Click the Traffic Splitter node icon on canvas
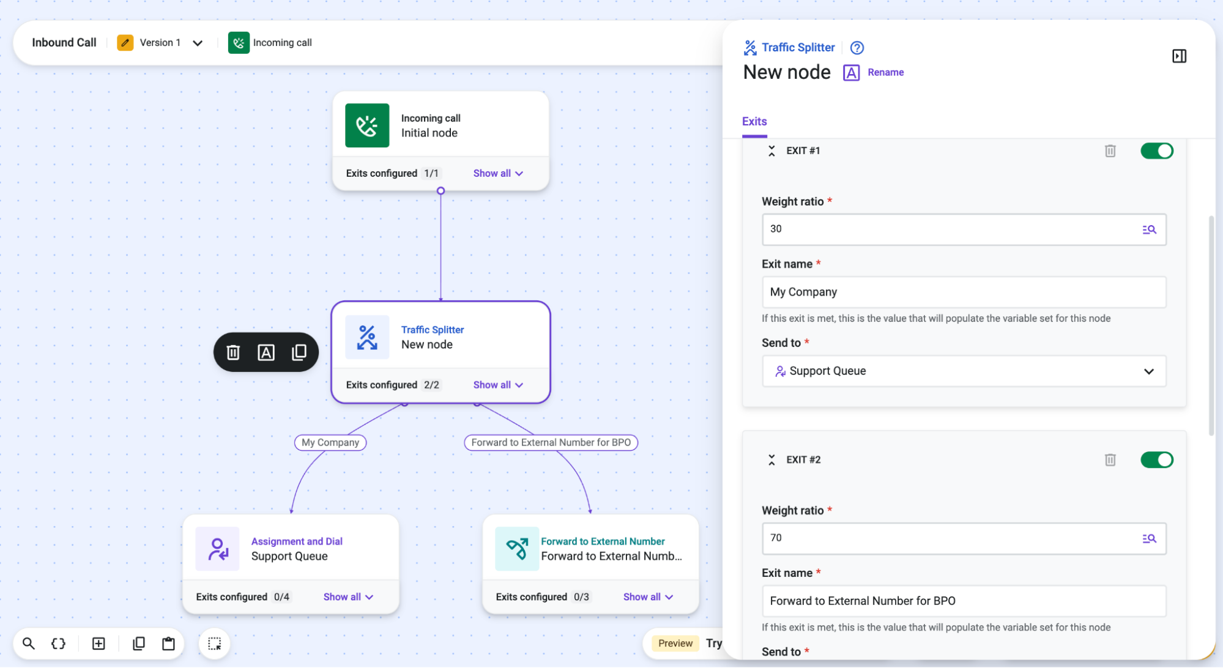Viewport: 1223px width, 668px height. point(367,337)
